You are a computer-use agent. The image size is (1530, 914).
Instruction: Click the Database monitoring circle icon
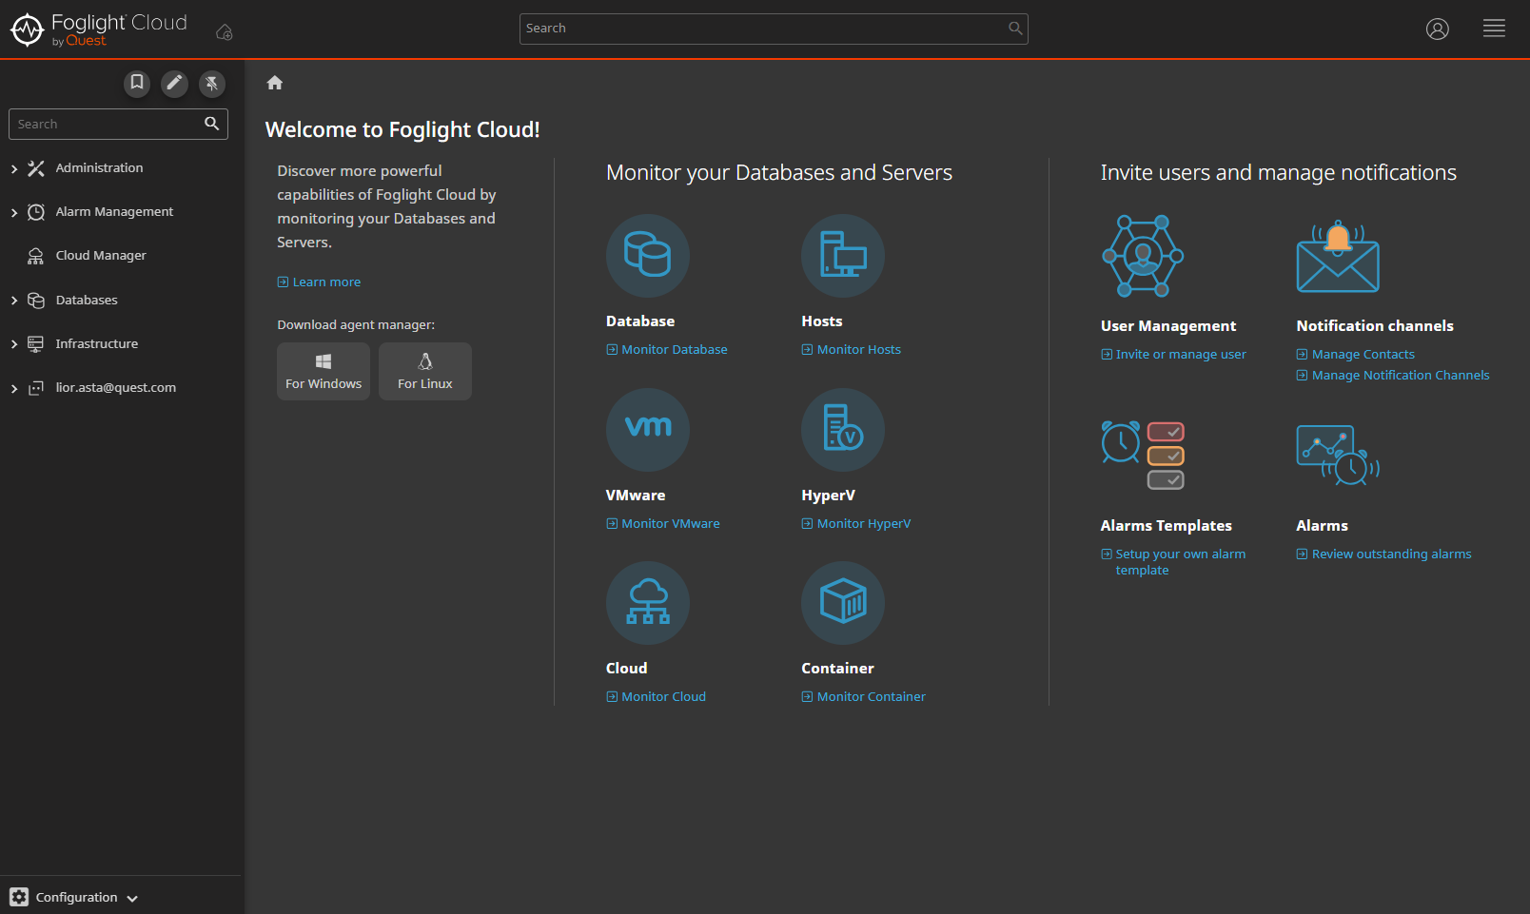[x=647, y=256]
